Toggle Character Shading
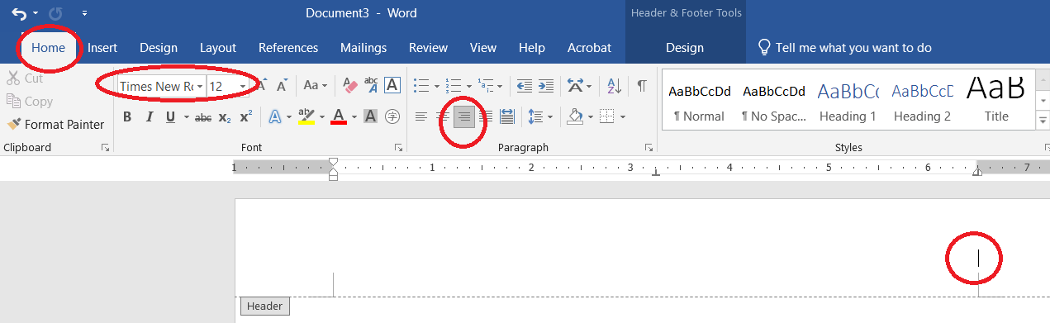 point(371,117)
